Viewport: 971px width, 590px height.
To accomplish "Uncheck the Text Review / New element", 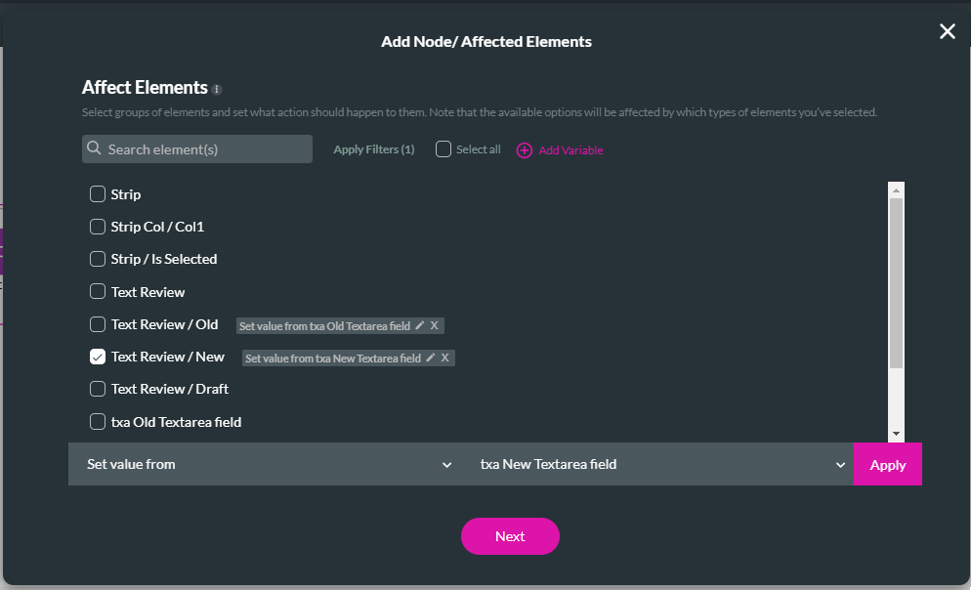I will [98, 357].
